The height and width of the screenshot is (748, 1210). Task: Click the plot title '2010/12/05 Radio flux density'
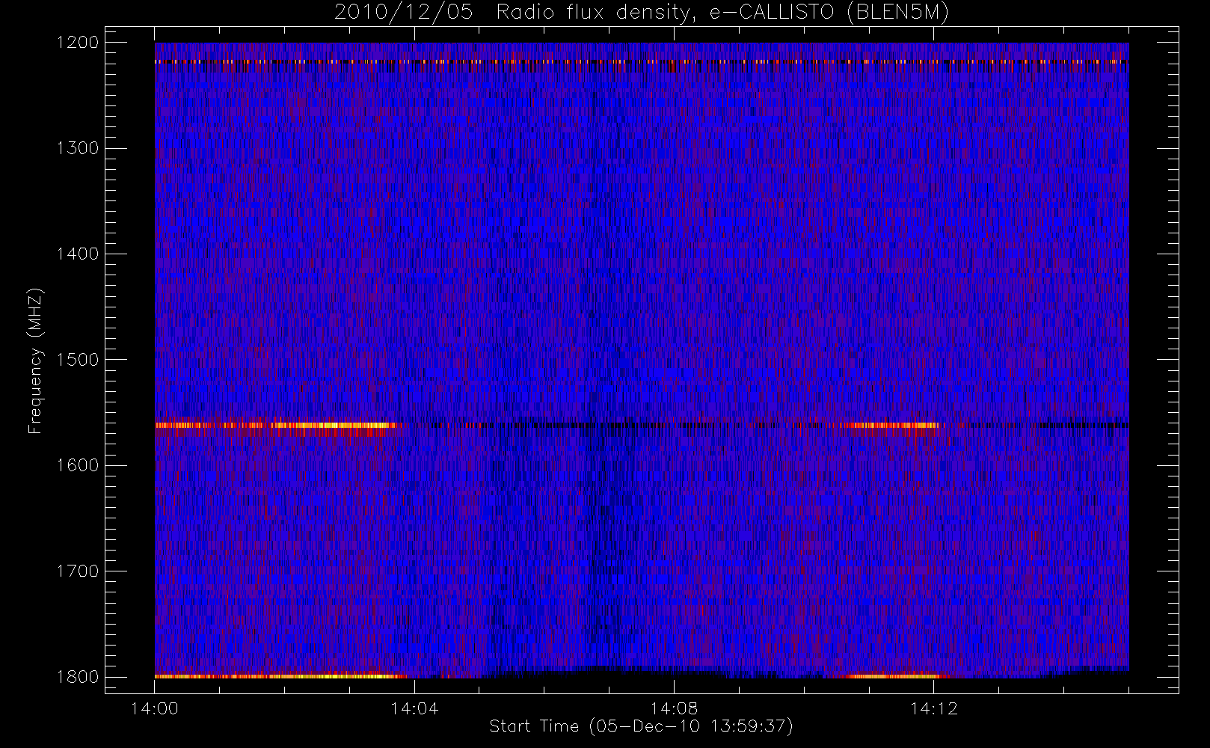(x=641, y=12)
